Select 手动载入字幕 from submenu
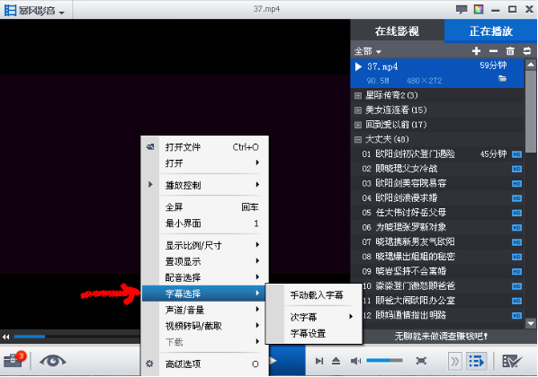Image resolution: width=538 pixels, height=377 pixels. (x=317, y=294)
